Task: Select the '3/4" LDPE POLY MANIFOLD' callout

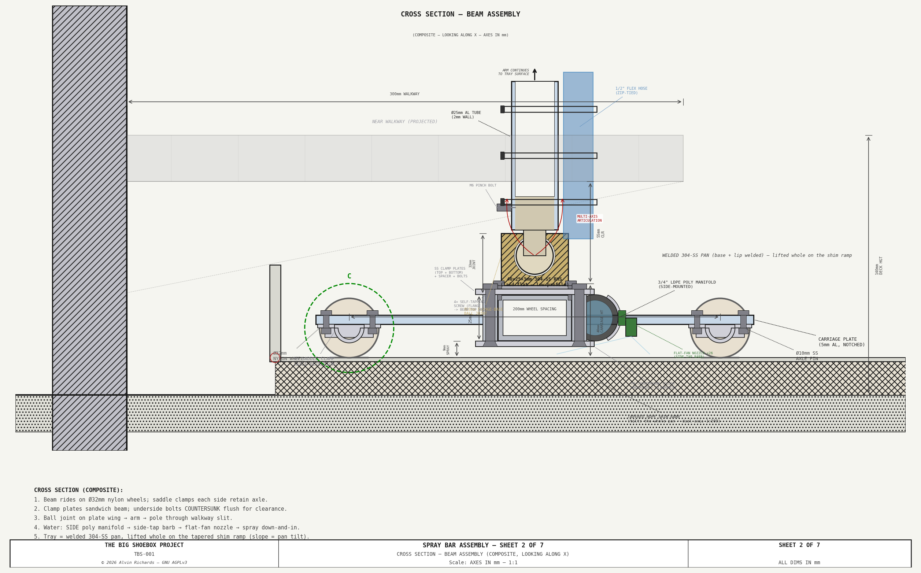Action: 687,285
